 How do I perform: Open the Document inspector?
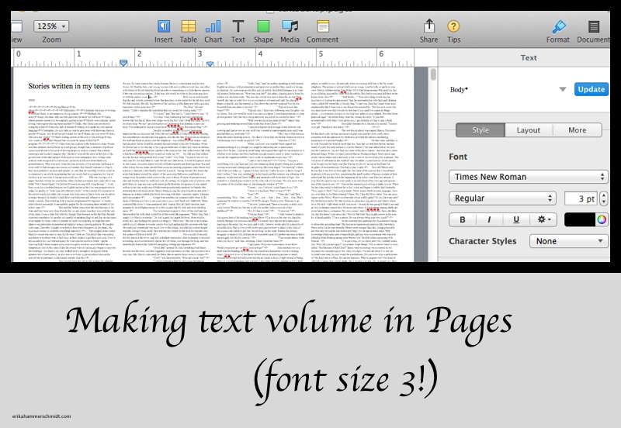pyautogui.click(x=593, y=27)
